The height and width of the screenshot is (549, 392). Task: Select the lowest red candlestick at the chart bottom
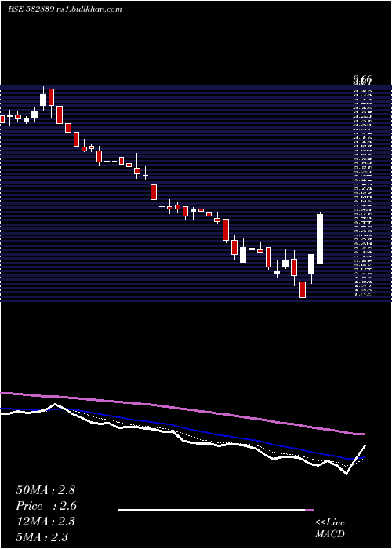(x=303, y=289)
